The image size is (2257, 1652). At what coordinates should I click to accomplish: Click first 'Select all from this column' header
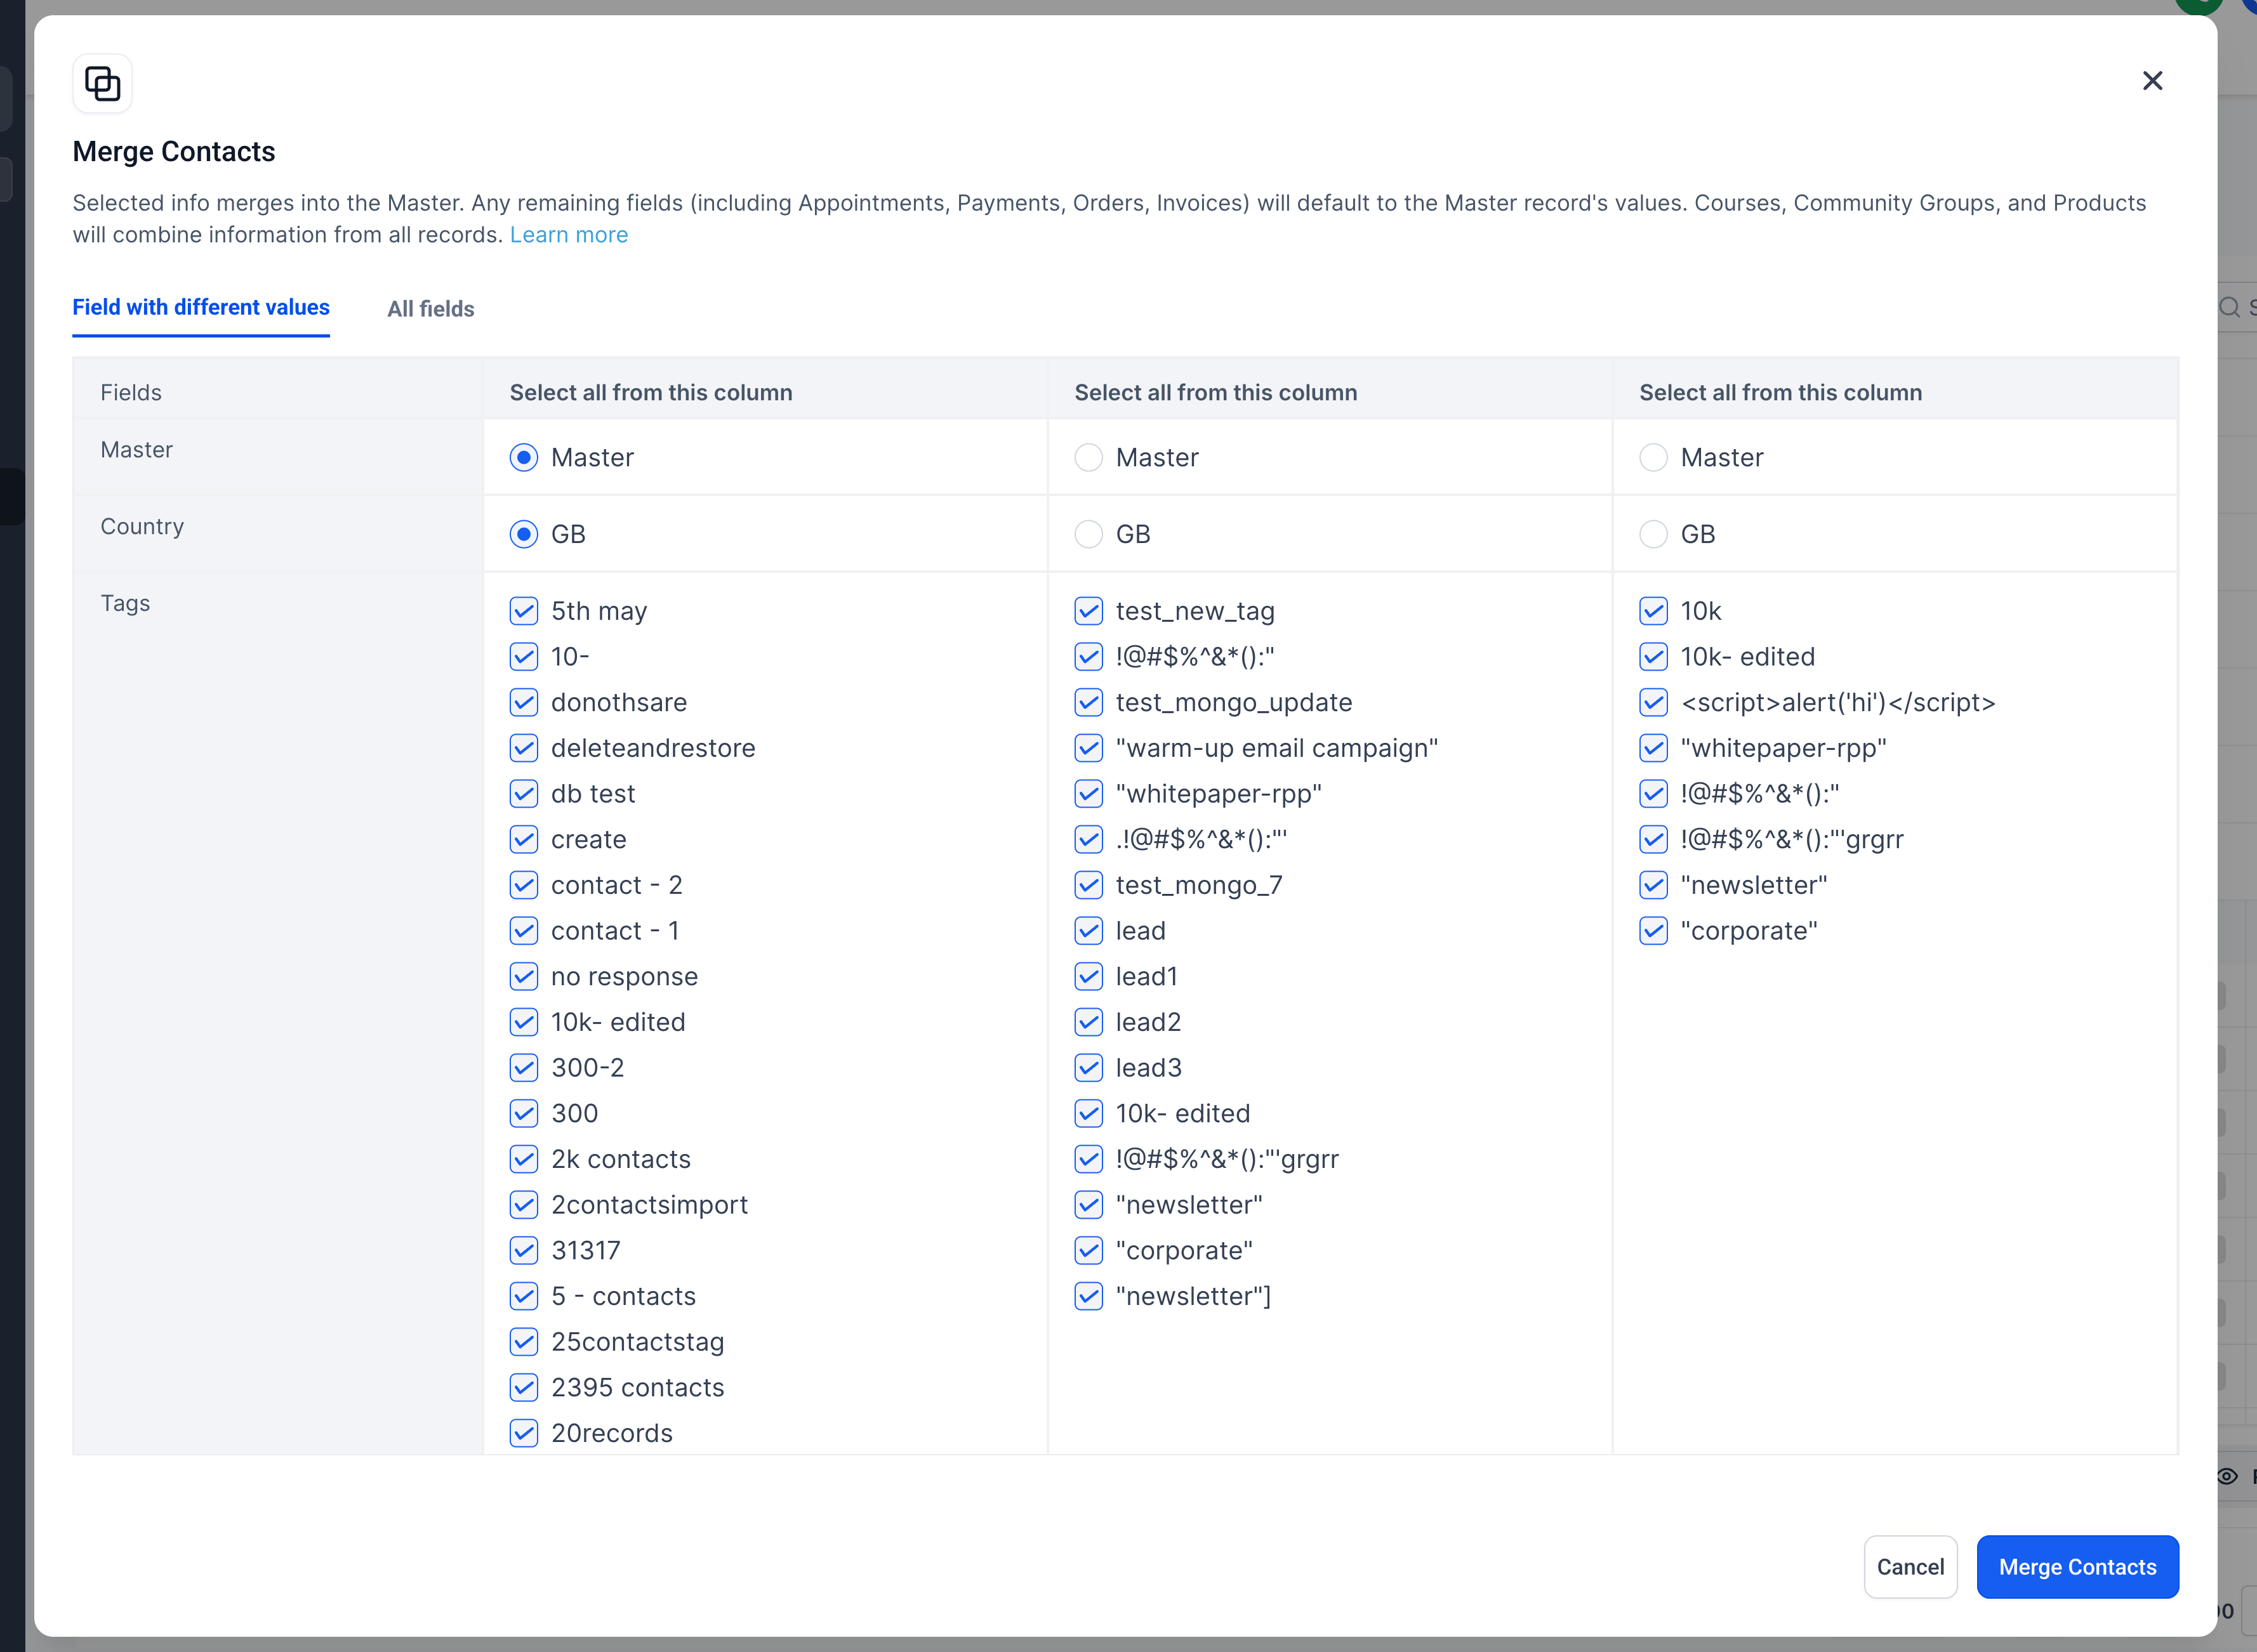click(651, 393)
